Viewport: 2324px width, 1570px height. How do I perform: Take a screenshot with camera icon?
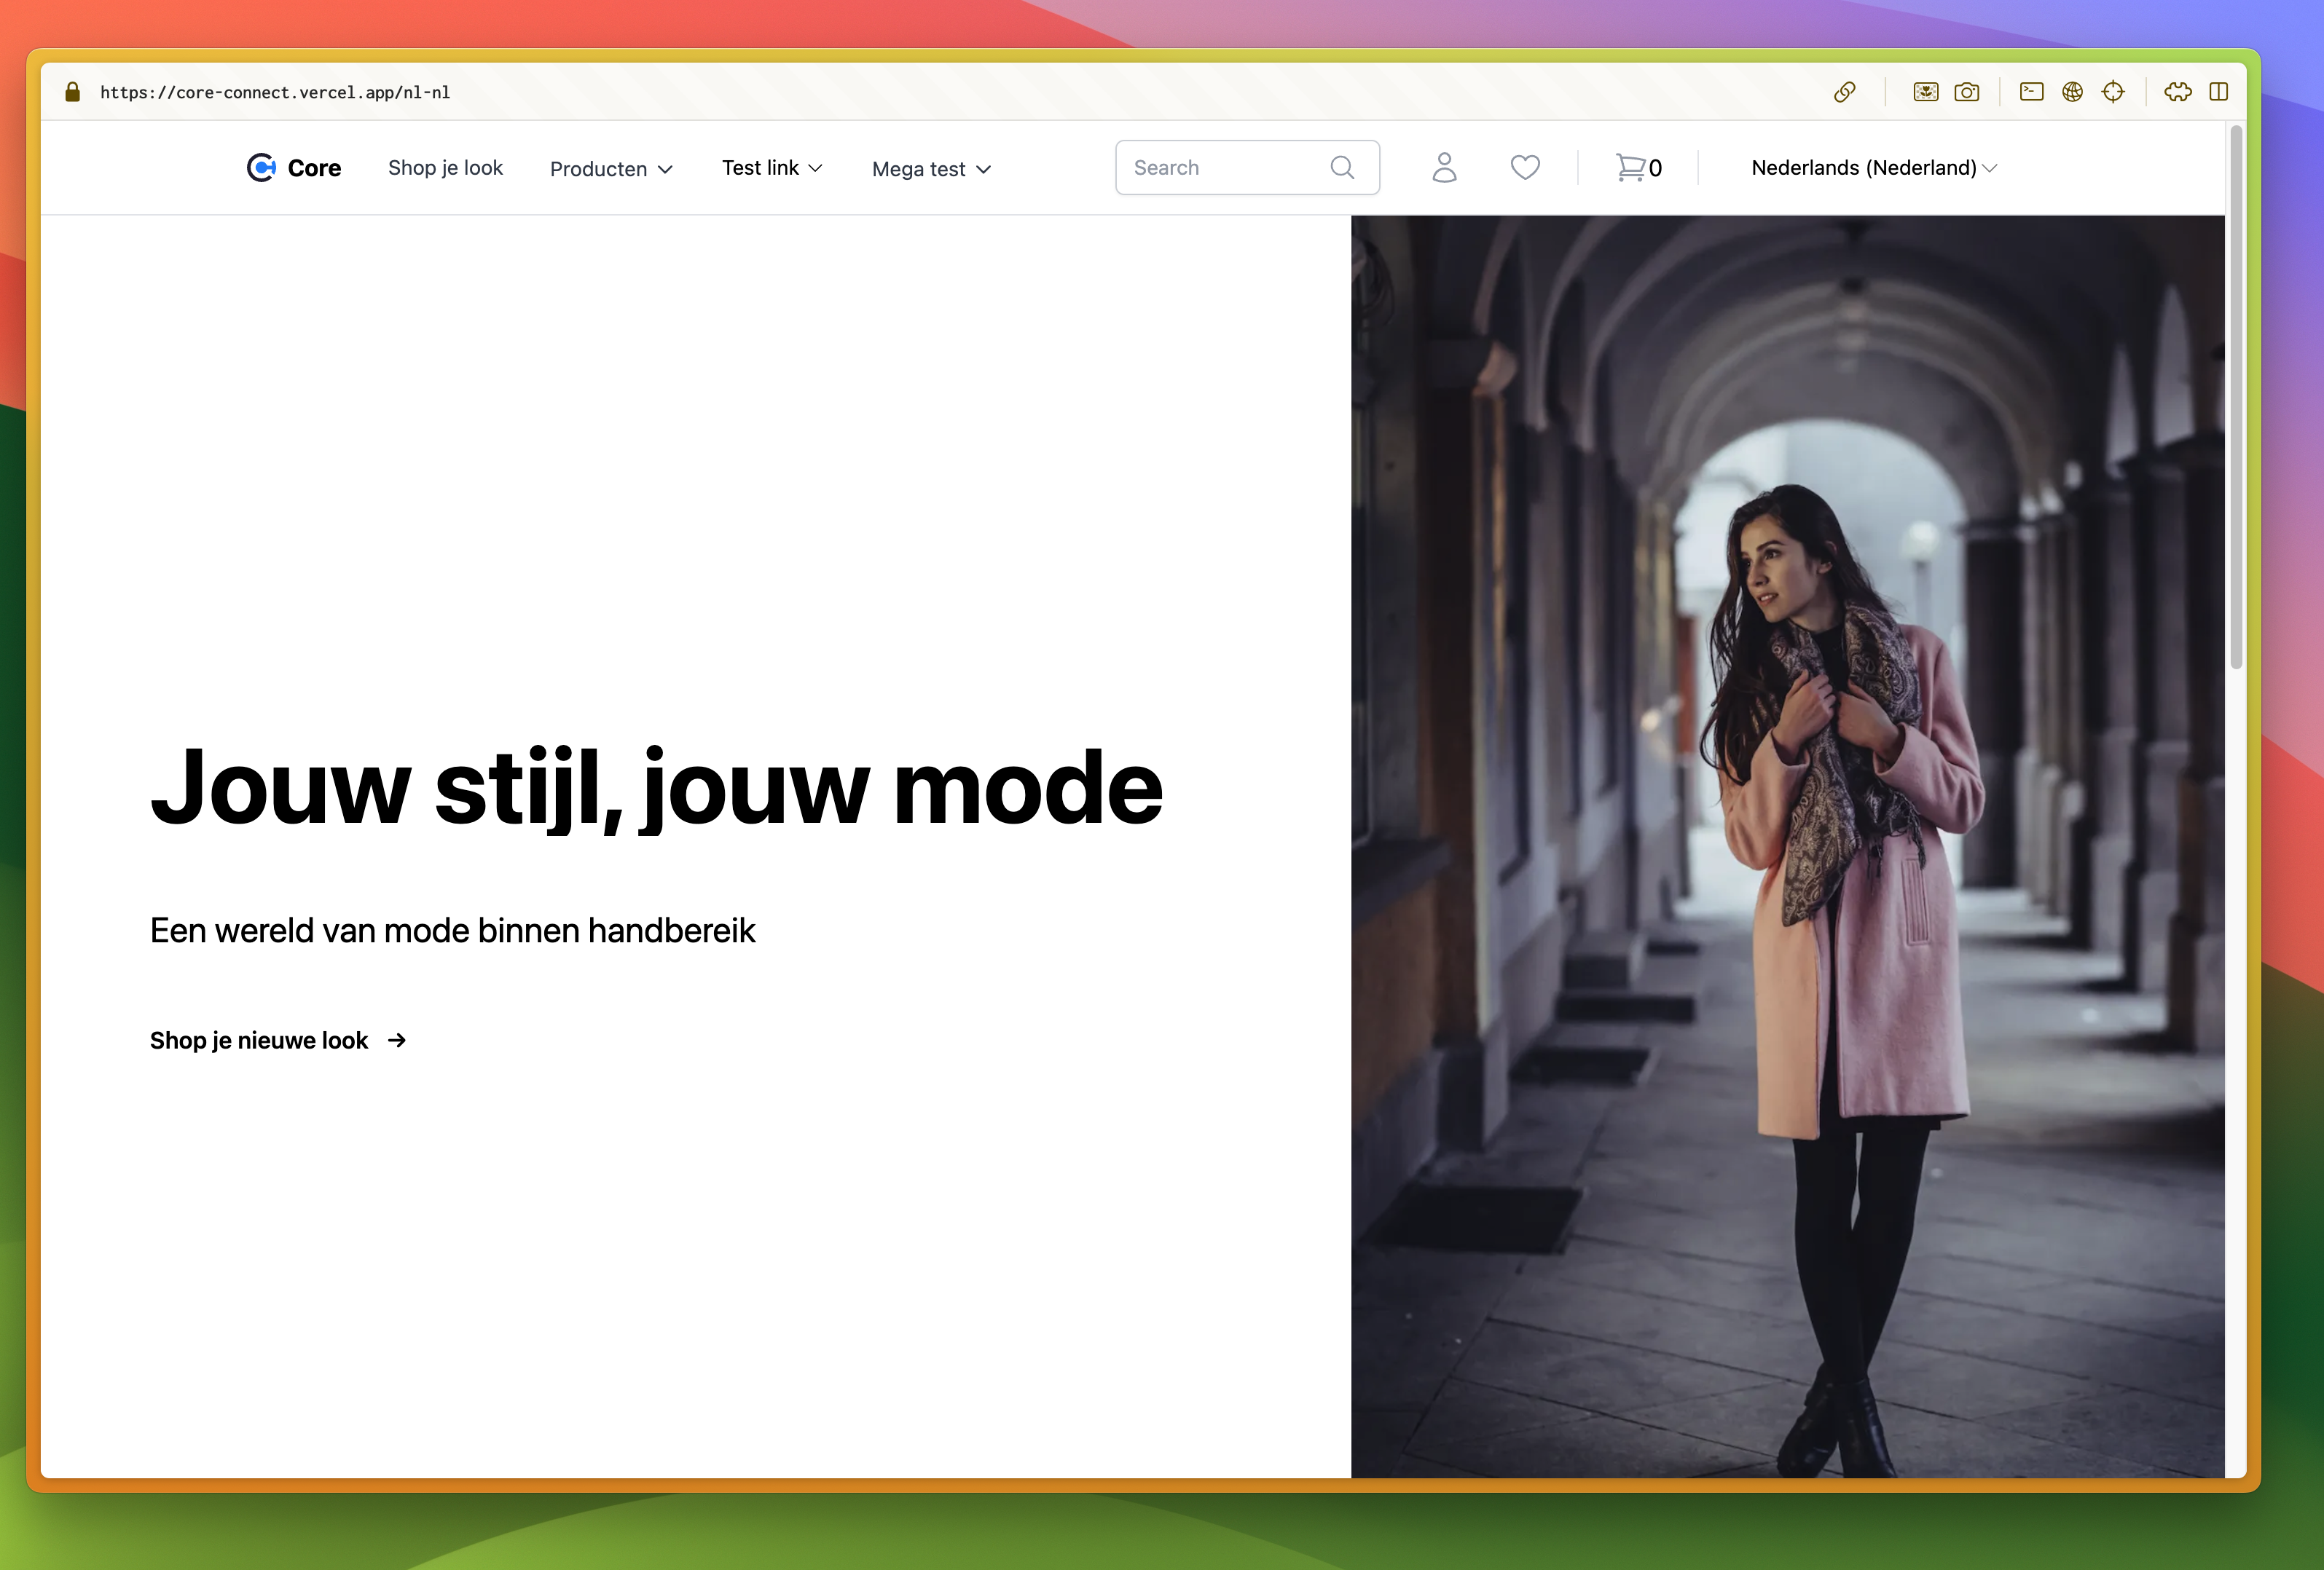tap(1966, 92)
